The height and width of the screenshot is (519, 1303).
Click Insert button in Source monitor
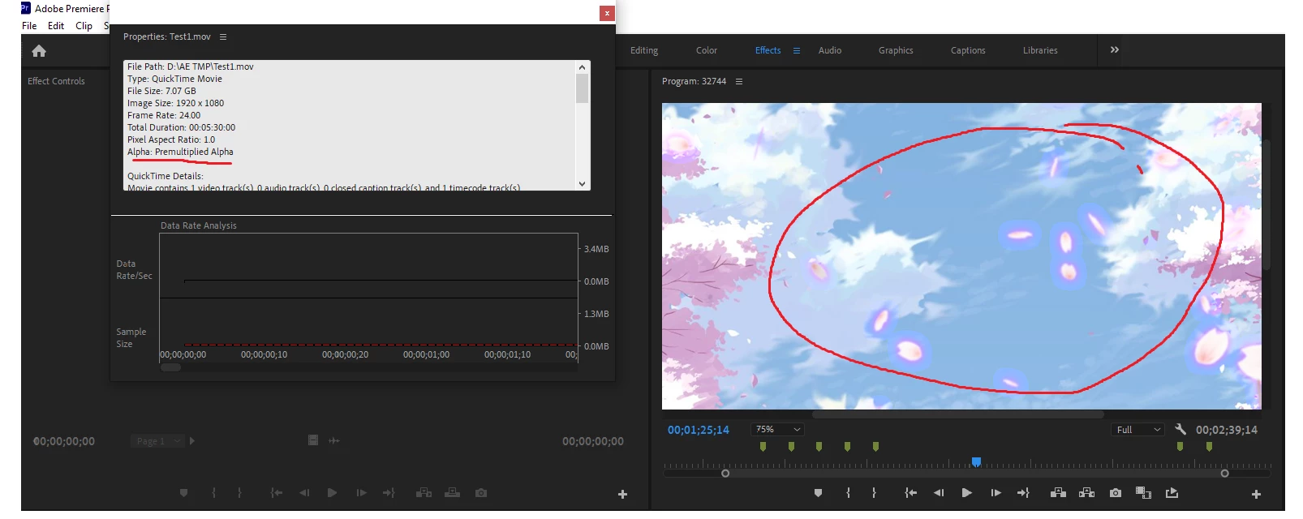tap(424, 492)
